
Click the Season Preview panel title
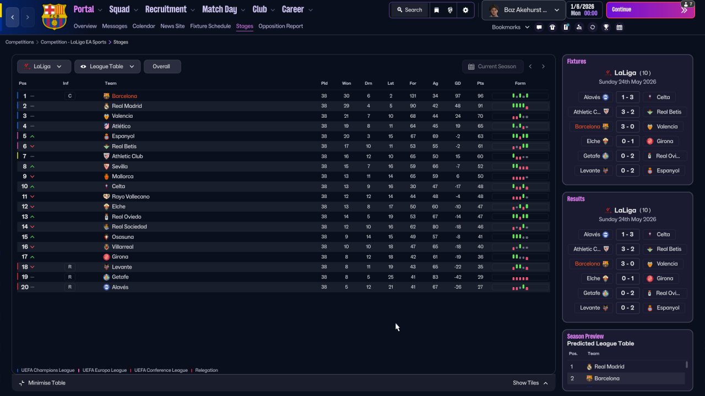coord(585,337)
